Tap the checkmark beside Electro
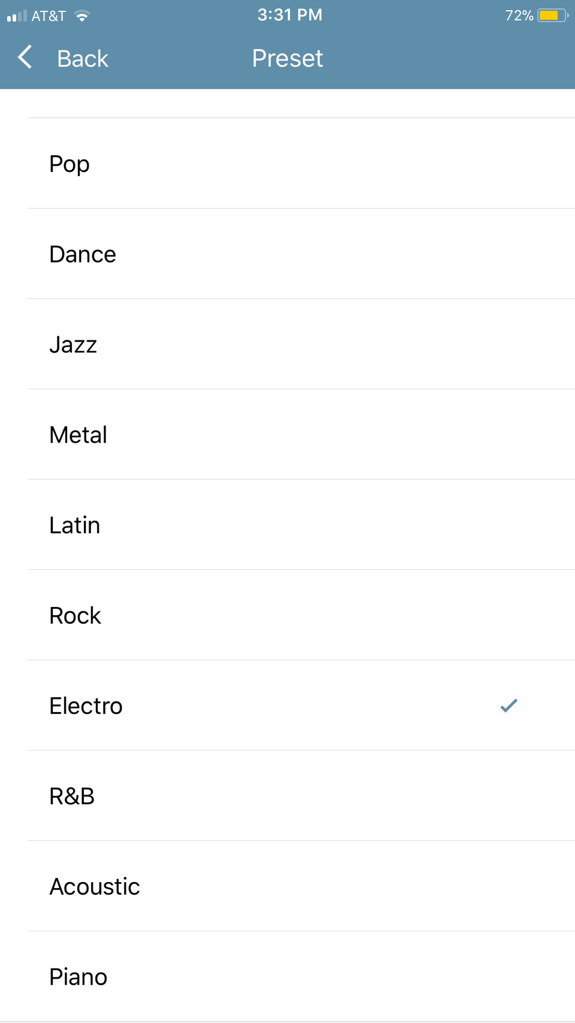Image resolution: width=575 pixels, height=1023 pixels. (x=509, y=705)
